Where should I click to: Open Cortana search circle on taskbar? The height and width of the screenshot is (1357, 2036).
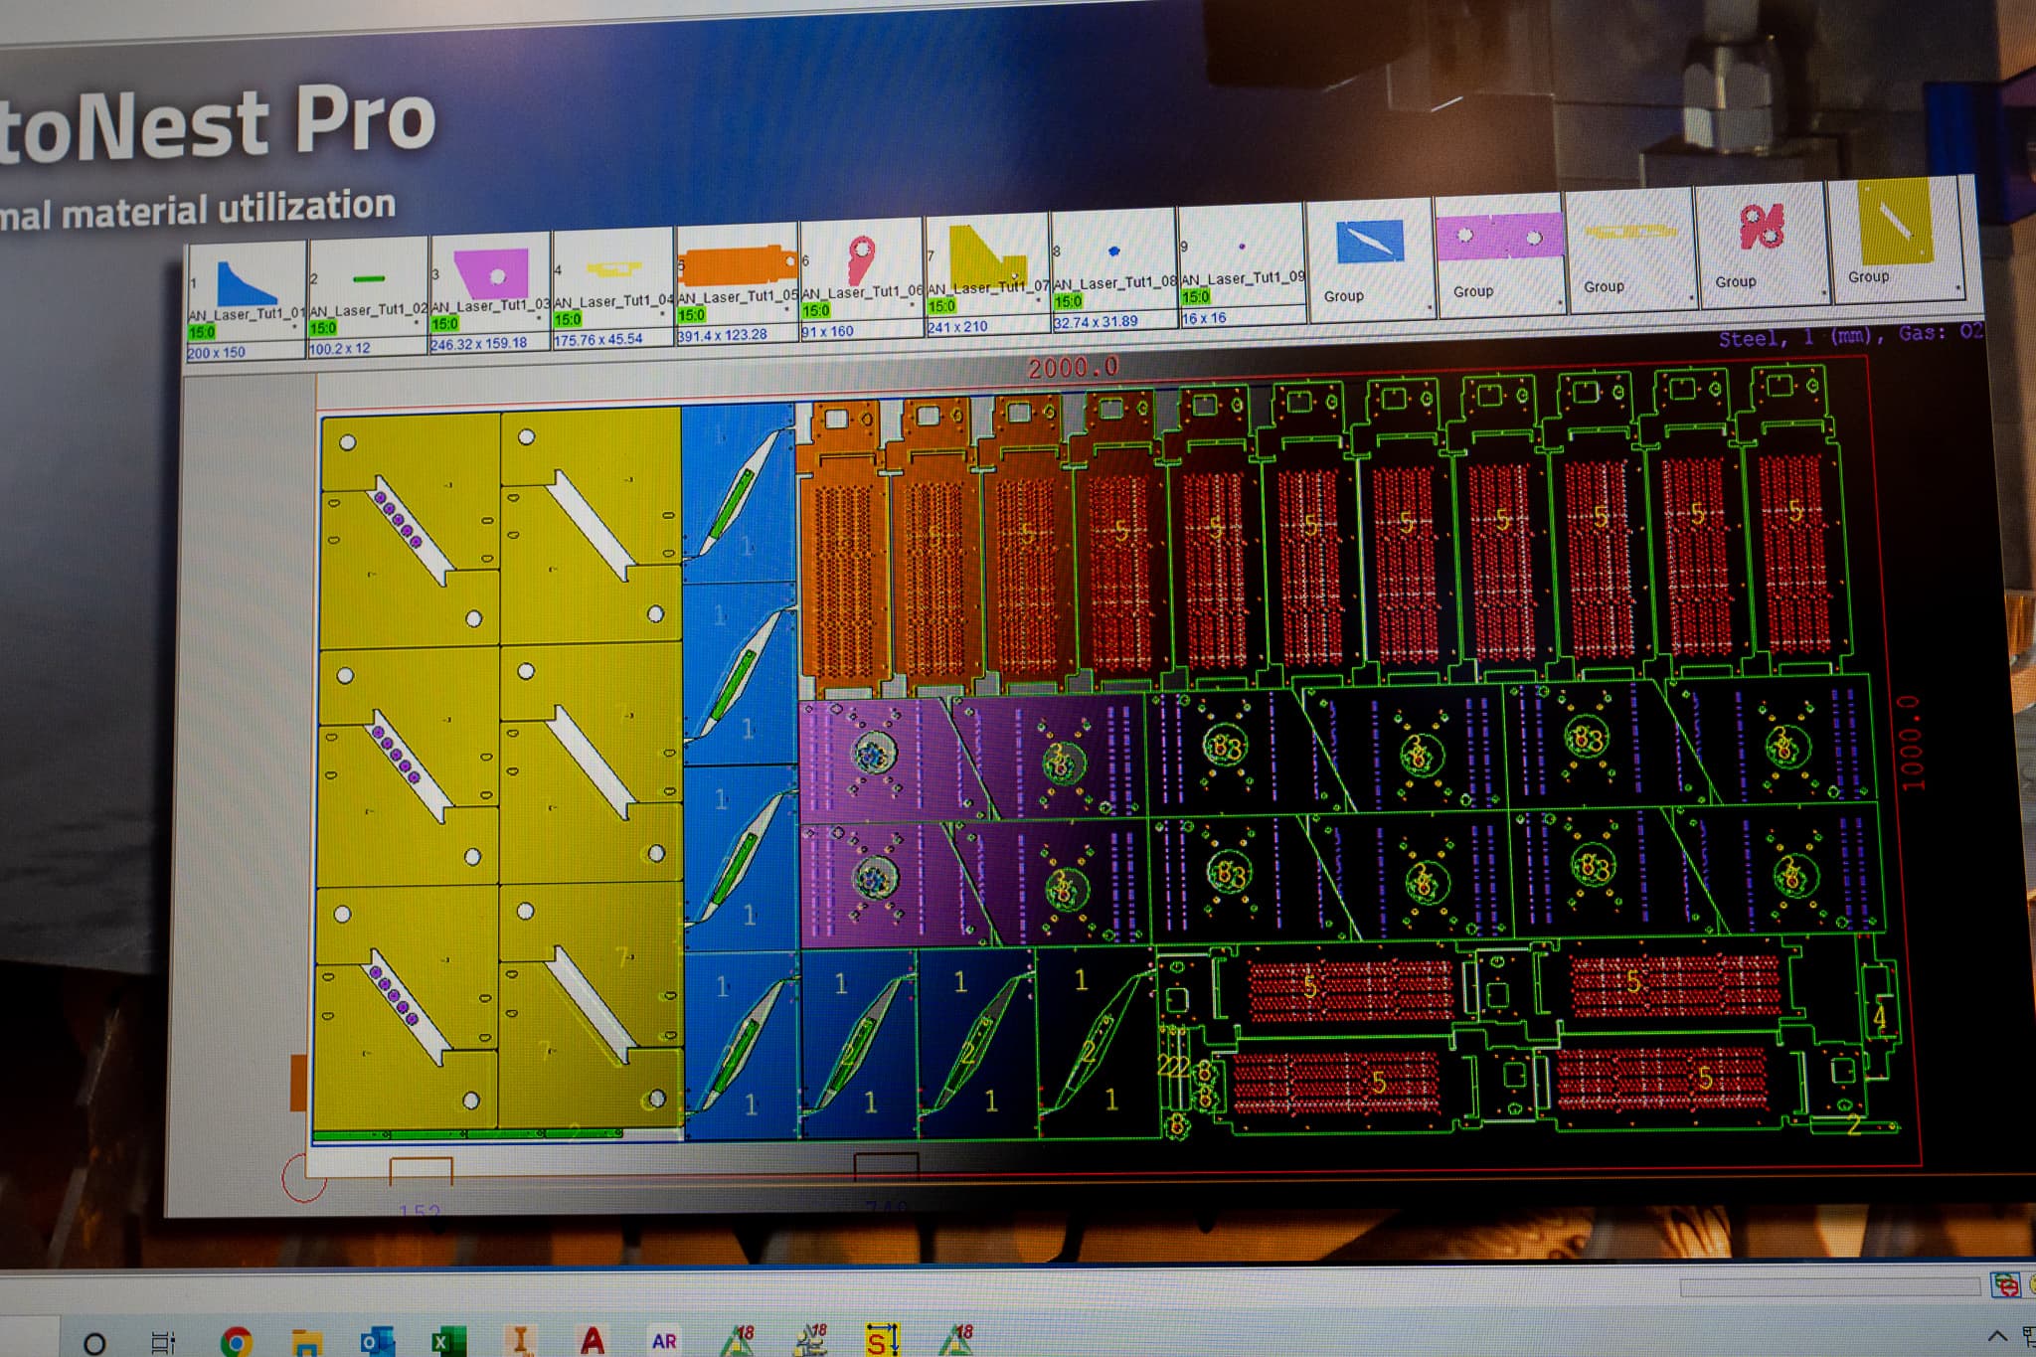tap(94, 1344)
